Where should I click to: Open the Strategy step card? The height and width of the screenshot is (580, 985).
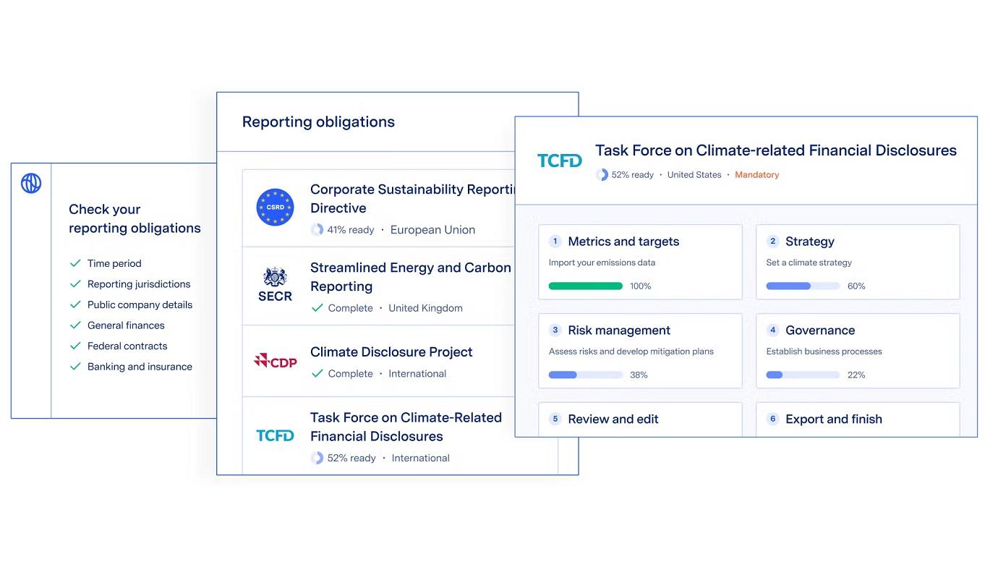(x=858, y=262)
